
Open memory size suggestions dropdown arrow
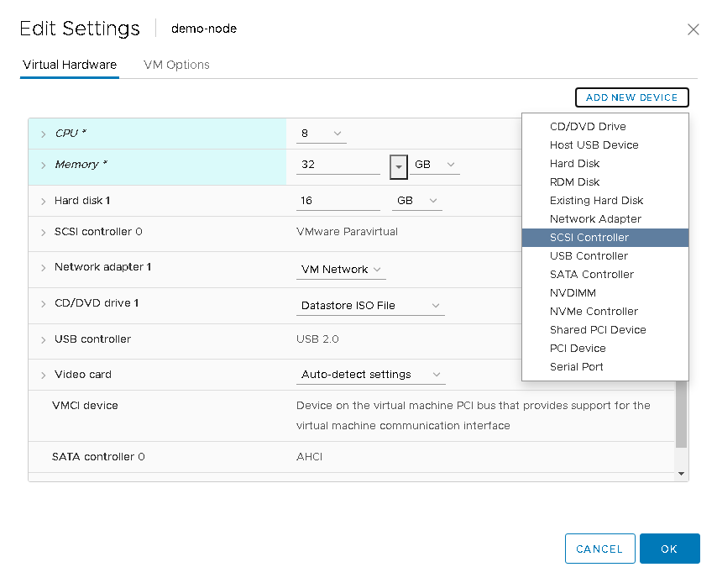pyautogui.click(x=398, y=166)
